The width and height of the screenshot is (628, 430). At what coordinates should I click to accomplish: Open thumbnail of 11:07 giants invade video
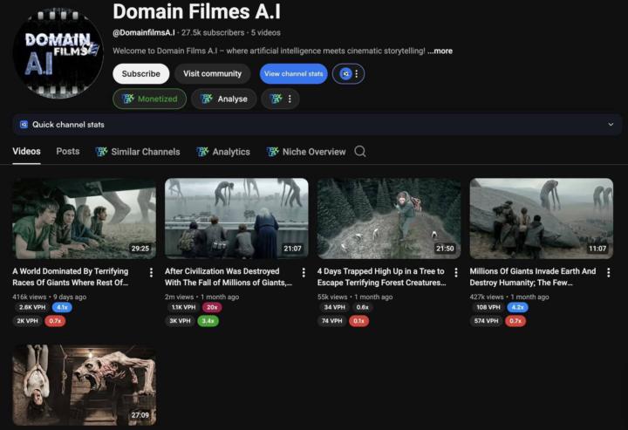(x=542, y=219)
